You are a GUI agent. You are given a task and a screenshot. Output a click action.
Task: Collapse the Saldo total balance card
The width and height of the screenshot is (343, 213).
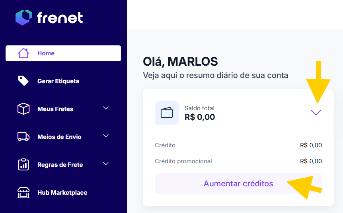tap(316, 113)
